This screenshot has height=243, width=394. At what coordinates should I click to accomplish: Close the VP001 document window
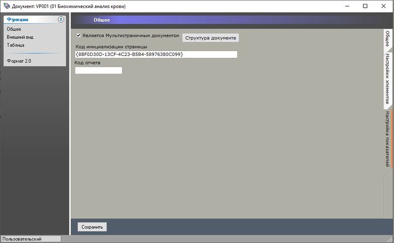point(383,6)
